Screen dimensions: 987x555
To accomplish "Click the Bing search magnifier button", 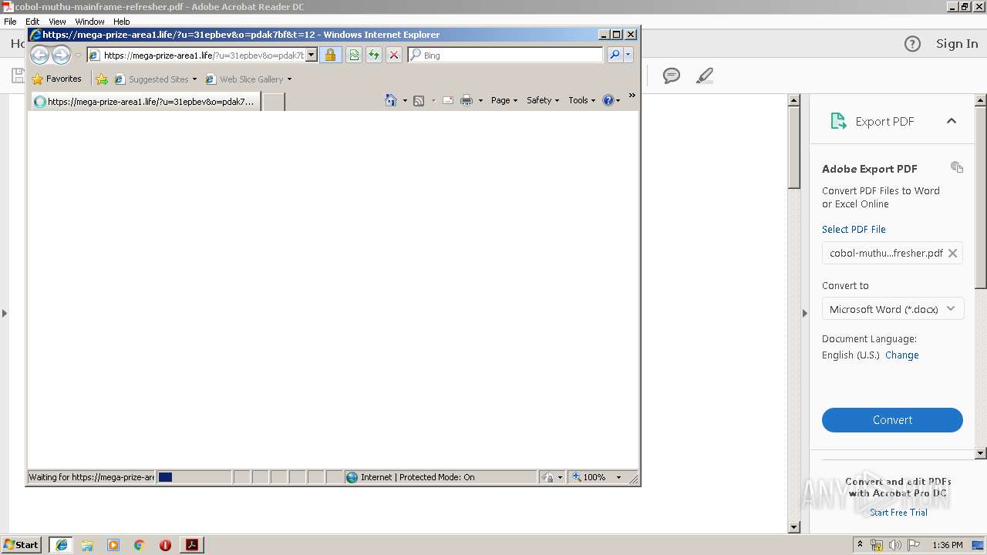I will coord(615,55).
